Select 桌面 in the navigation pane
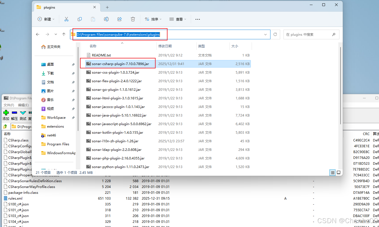Viewport: 379px width, 227px height. point(47,65)
